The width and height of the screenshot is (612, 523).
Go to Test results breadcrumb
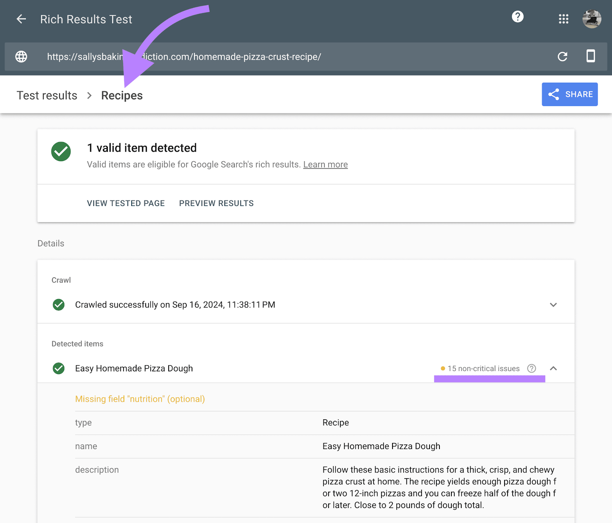47,95
